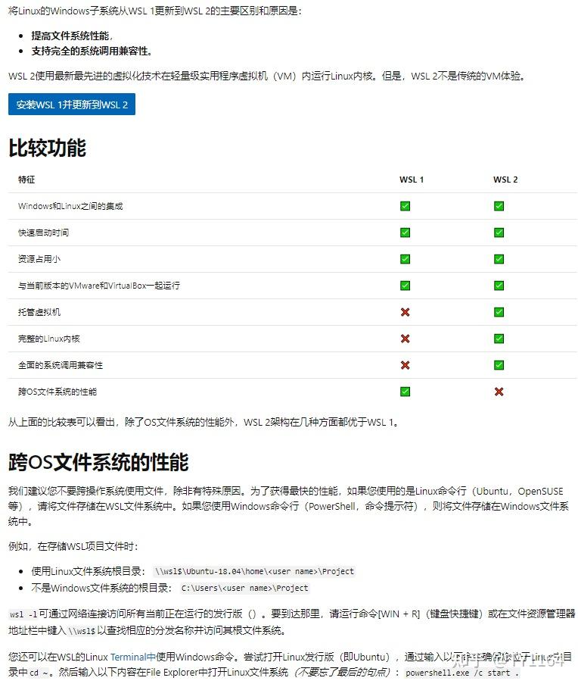
Task: Click the cd ~ inline code
Action: coord(39,673)
